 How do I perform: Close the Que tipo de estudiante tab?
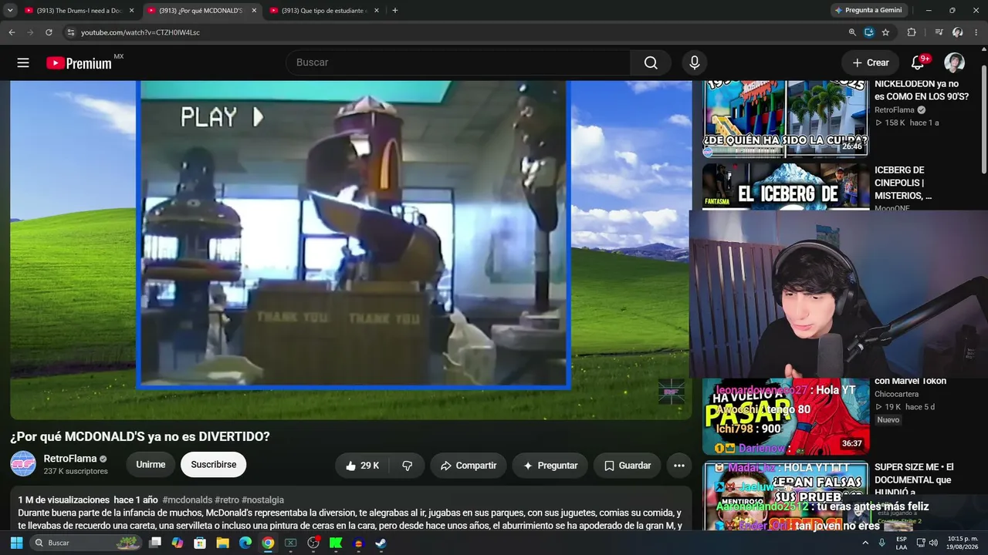pos(377,10)
